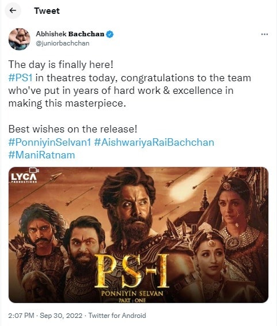
Task: Click the PS-I golden title on poster
Action: point(132,271)
